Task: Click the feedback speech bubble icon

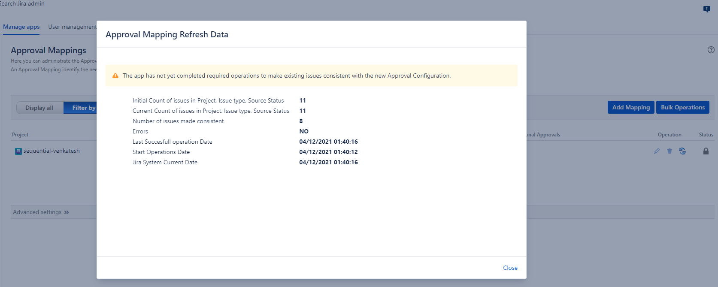Action: click(x=707, y=9)
